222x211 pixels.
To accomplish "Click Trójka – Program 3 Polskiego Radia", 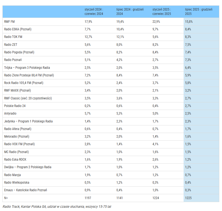I will [27, 67].
